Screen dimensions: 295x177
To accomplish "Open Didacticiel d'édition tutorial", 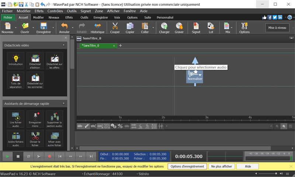I will point(35,61).
